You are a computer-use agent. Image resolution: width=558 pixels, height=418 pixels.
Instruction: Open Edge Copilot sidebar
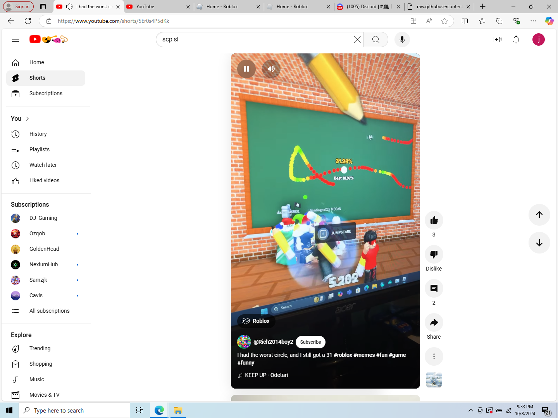[549, 21]
